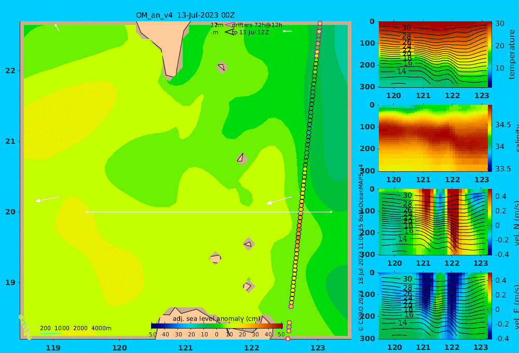
Task: Open the northward velocity section panel
Action: pos(433,222)
